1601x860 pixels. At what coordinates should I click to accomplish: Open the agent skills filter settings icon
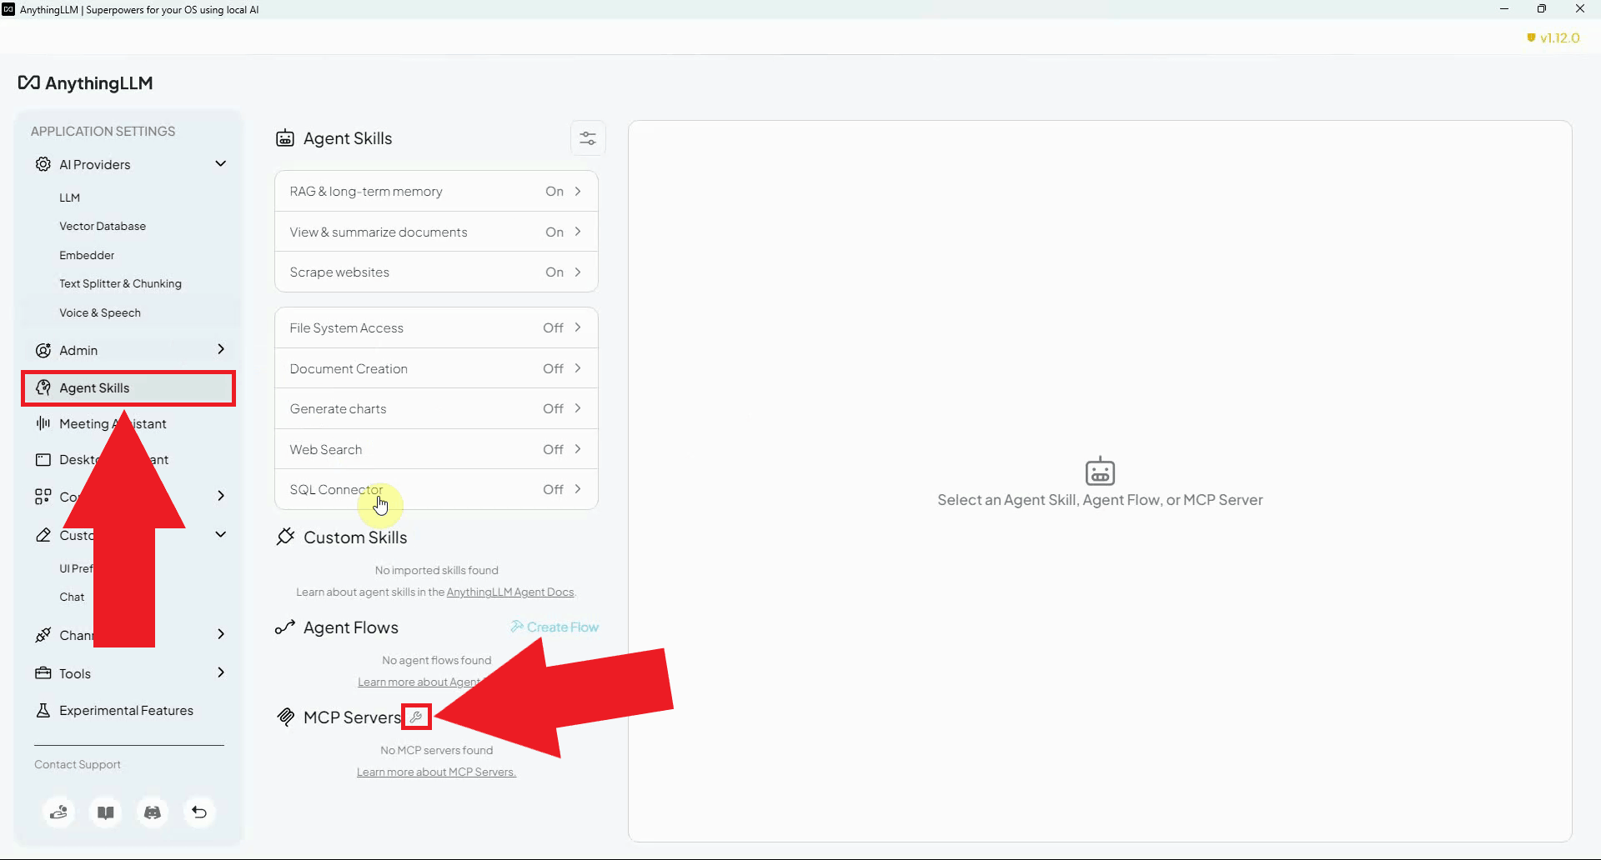[588, 138]
